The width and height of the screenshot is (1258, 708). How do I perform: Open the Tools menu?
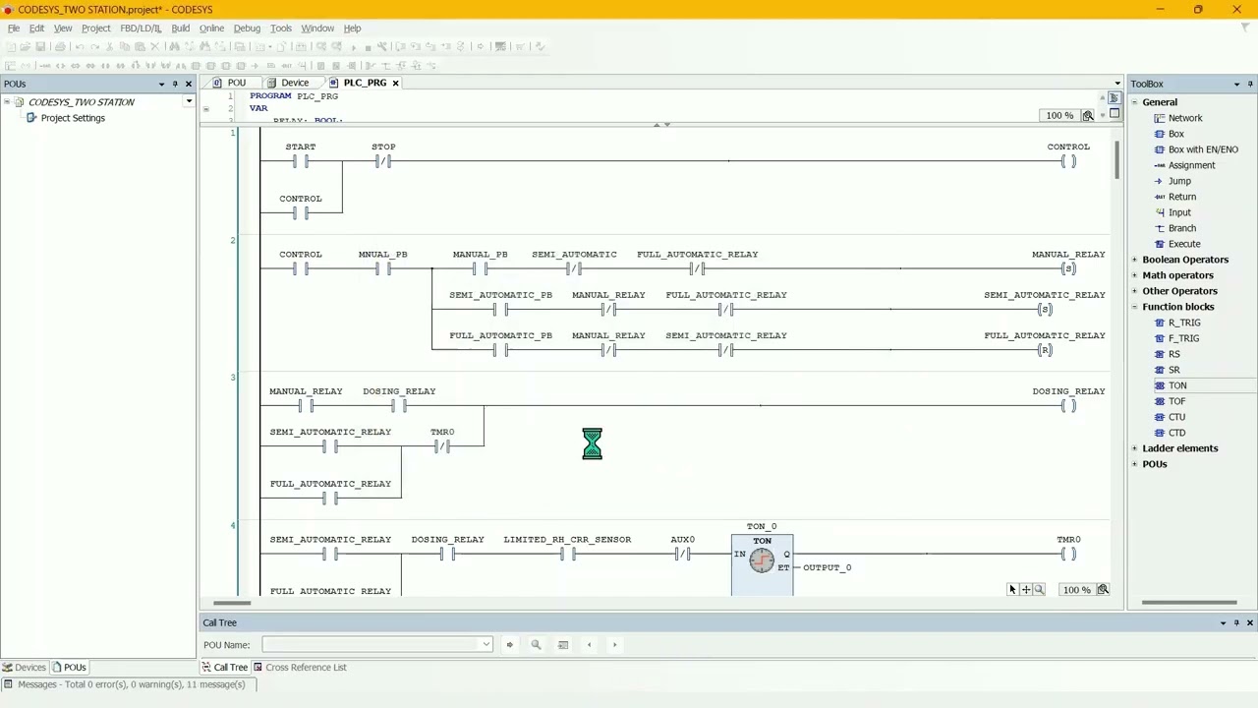point(281,29)
